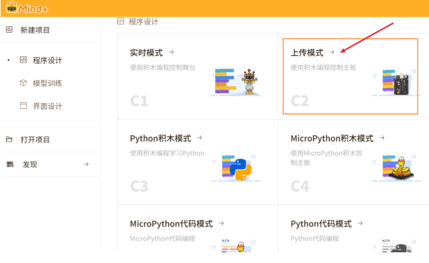The width and height of the screenshot is (429, 263).
Task: Open 上传模式 title link
Action: [x=307, y=53]
